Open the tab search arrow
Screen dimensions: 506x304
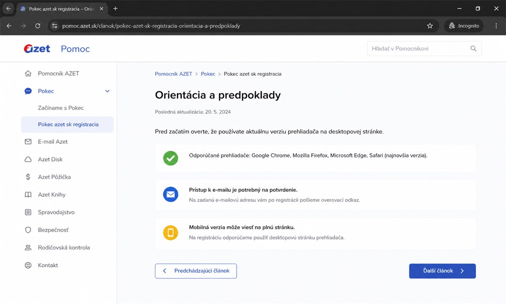(8, 8)
